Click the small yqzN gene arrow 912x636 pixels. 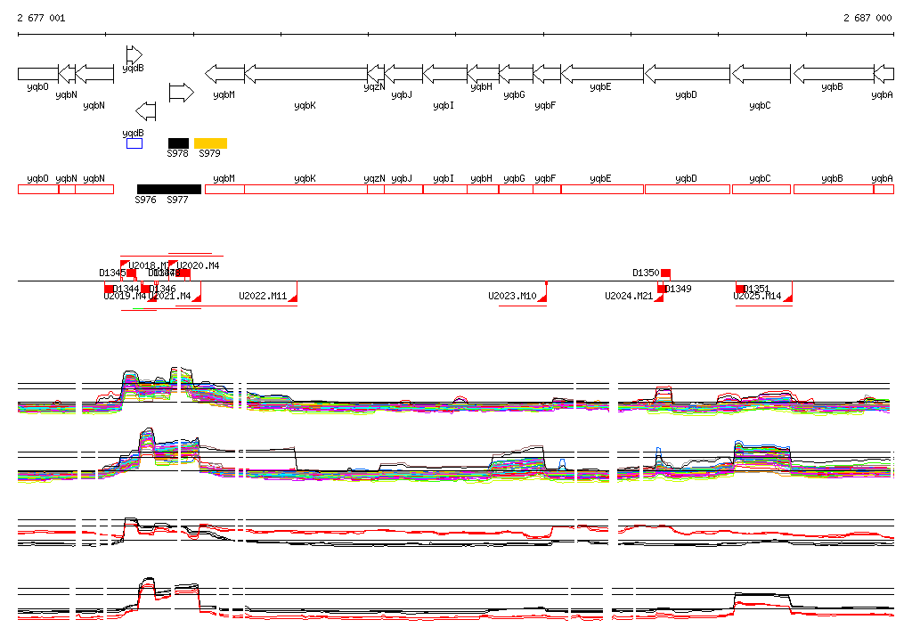tap(376, 74)
